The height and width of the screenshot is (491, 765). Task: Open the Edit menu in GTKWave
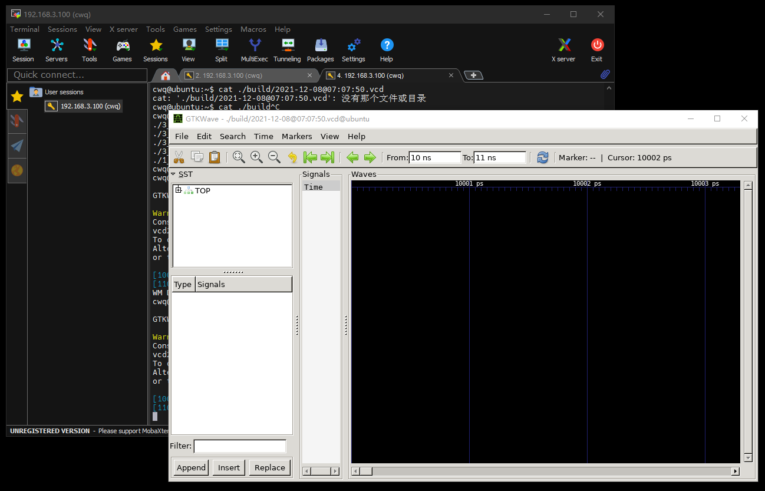204,136
